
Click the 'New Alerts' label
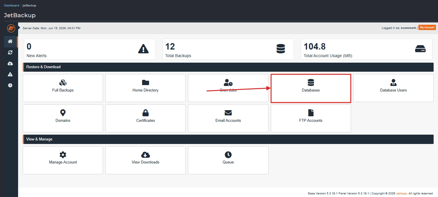tap(36, 56)
